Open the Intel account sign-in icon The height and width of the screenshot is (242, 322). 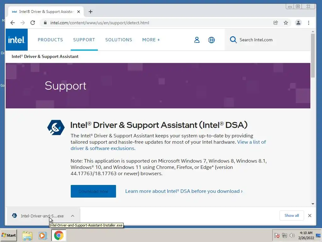point(197,40)
